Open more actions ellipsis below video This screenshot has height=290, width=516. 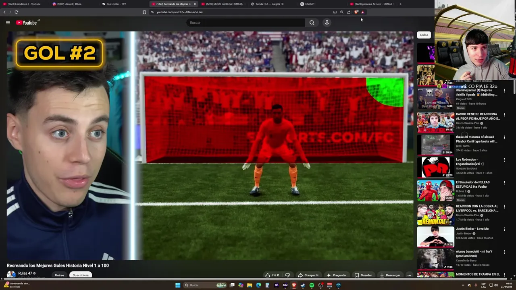(x=409, y=275)
